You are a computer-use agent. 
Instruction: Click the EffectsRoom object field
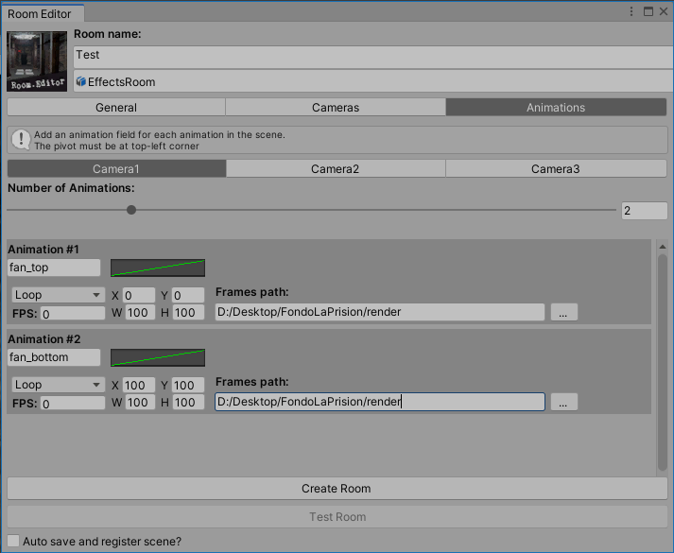(373, 81)
